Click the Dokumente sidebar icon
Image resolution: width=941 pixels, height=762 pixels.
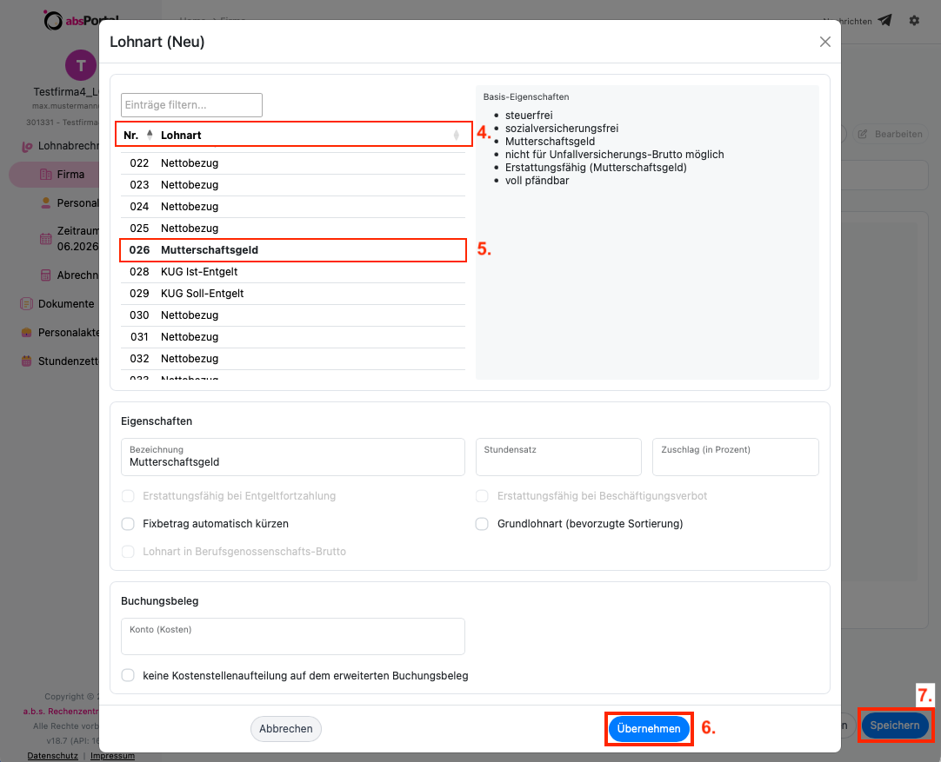coord(26,304)
